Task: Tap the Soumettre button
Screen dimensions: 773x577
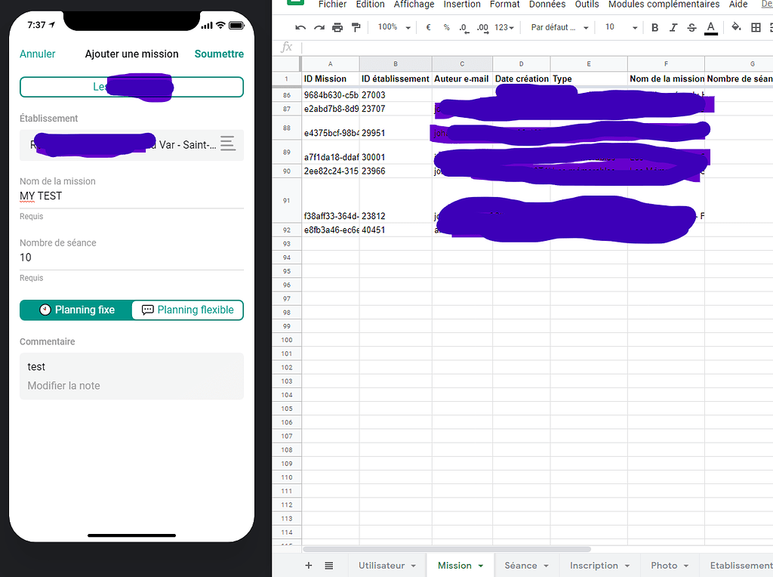Action: coord(219,54)
